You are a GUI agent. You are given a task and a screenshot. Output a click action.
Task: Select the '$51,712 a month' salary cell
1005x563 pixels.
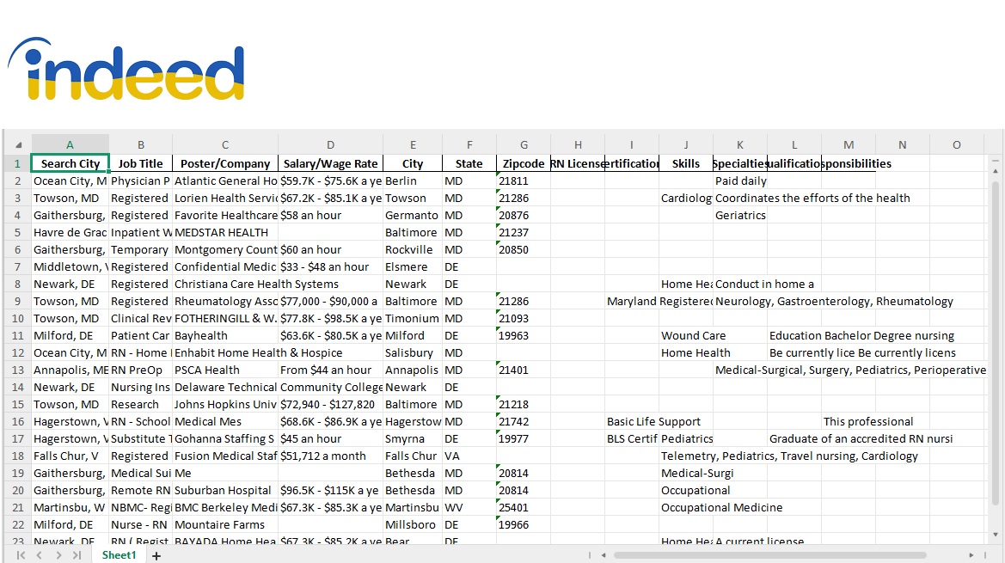click(x=331, y=456)
